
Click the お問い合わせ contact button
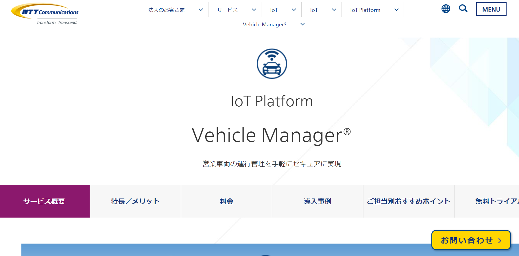[471, 240]
